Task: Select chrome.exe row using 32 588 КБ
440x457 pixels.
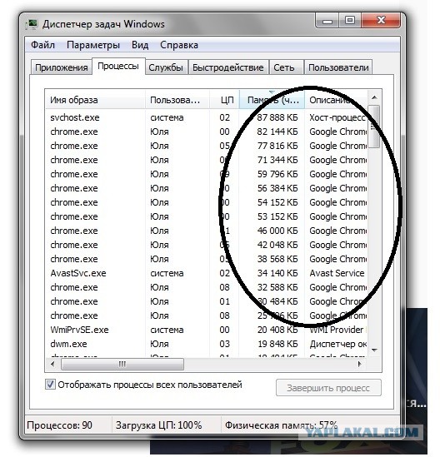Action: point(207,287)
